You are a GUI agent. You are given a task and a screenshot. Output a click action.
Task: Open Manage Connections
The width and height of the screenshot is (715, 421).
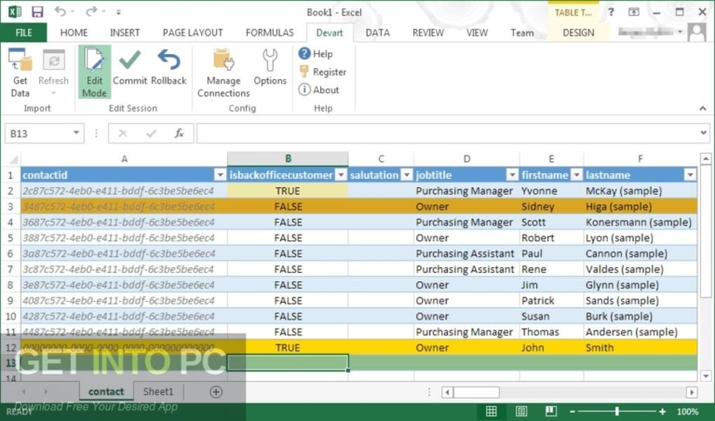[x=223, y=73]
